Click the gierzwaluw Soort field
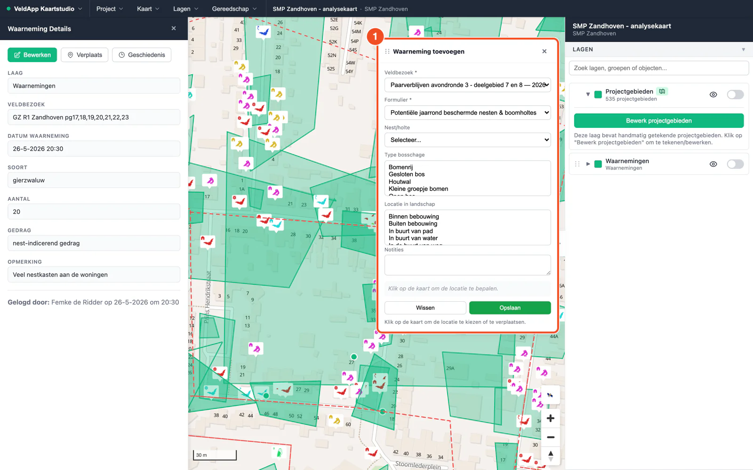Viewport: 753px width, 470px height. (94, 180)
